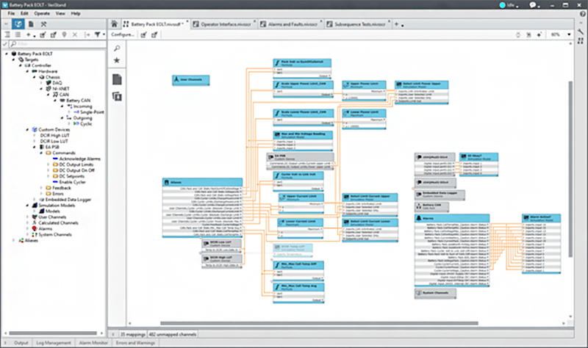Click the filter funnel icon
The image size is (588, 348).
pos(98,35)
